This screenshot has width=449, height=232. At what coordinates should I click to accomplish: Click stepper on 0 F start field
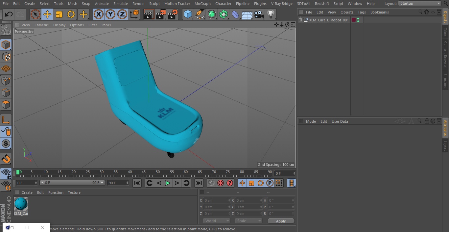[x=36, y=183]
